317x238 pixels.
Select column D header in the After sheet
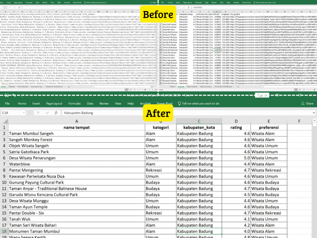click(x=236, y=121)
